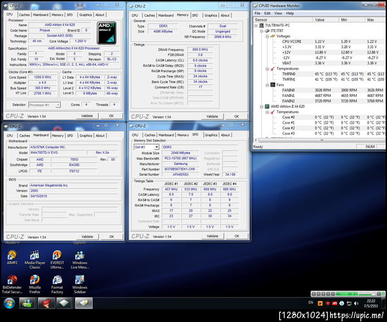Select the Windows Live Messenger taskbar button
This screenshot has height=322, width=387.
pos(27,303)
